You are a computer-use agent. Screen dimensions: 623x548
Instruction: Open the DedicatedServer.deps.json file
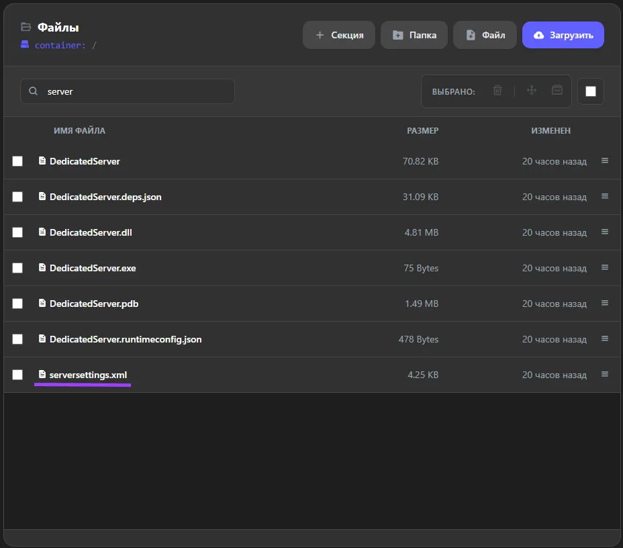[x=105, y=197]
